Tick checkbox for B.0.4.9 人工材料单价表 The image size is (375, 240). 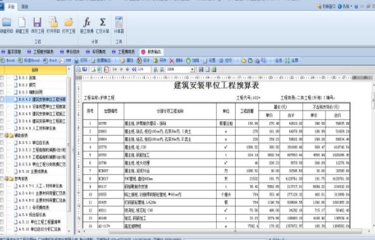pyautogui.click(x=2, y=128)
